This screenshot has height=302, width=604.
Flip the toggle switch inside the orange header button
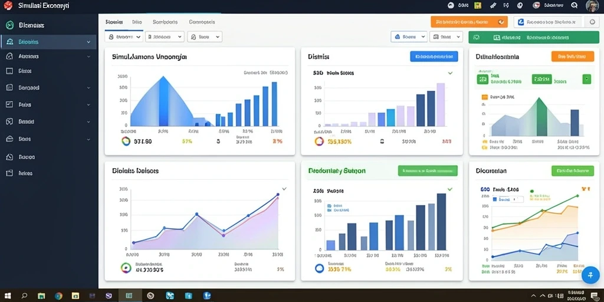500,22
